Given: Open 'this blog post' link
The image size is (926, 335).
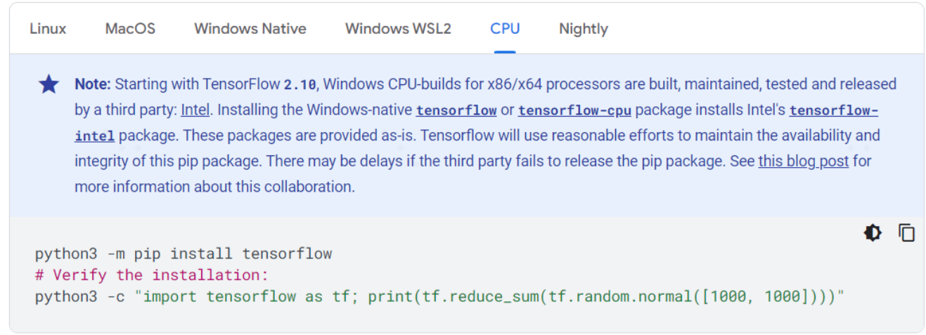Looking at the screenshot, I should 803,162.
